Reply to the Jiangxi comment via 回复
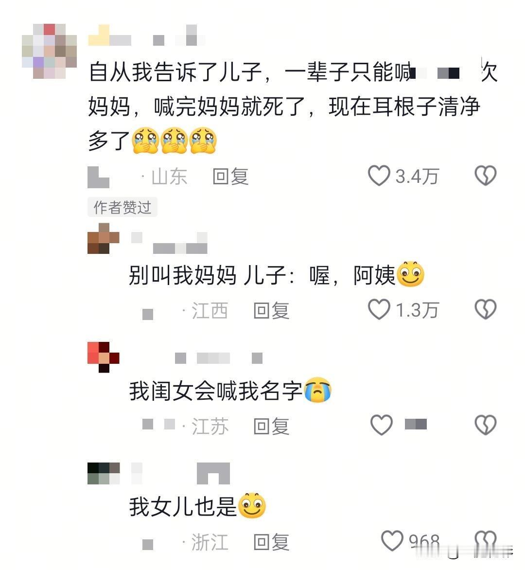 tap(271, 311)
